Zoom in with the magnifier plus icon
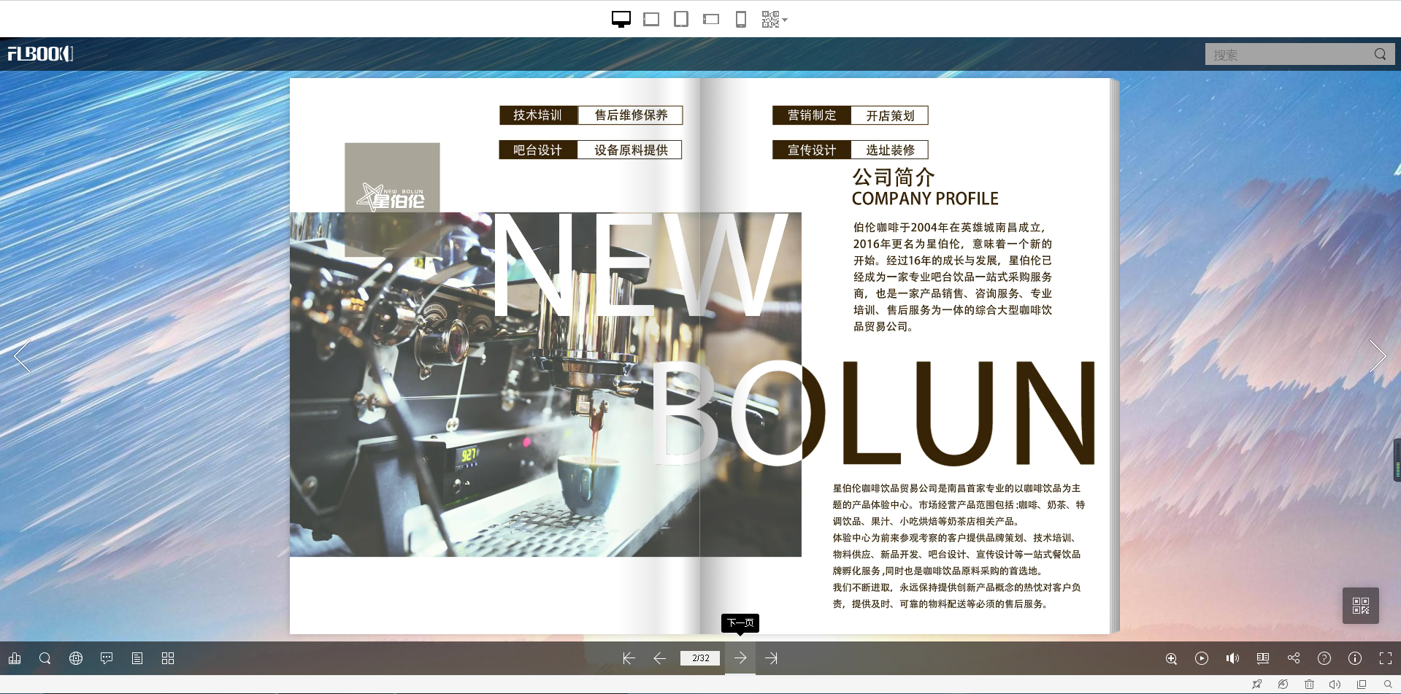The height and width of the screenshot is (694, 1401). 1171,658
